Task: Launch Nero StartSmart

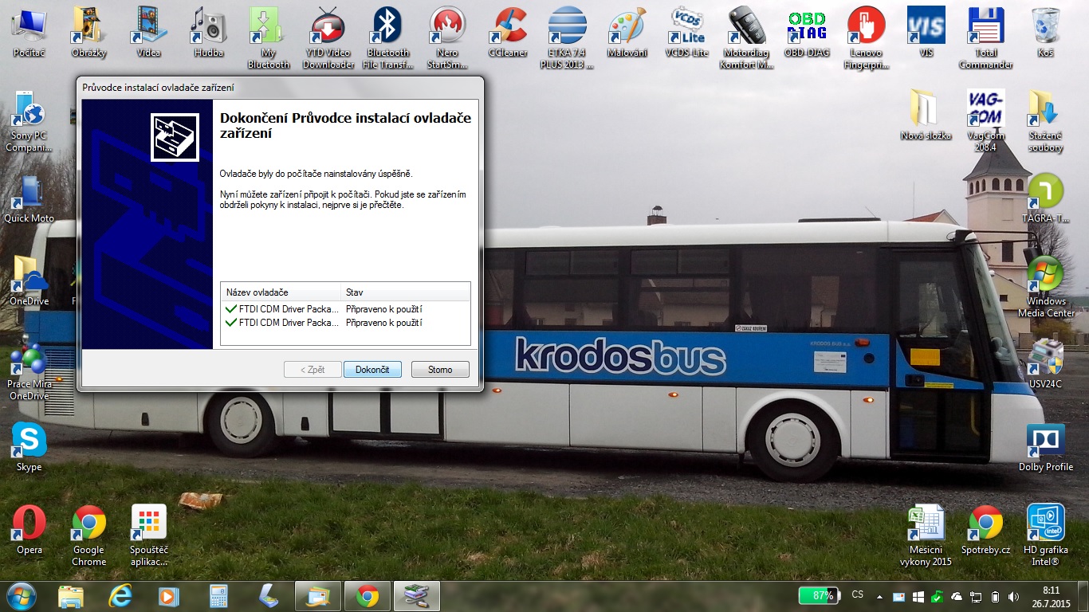Action: [447, 38]
